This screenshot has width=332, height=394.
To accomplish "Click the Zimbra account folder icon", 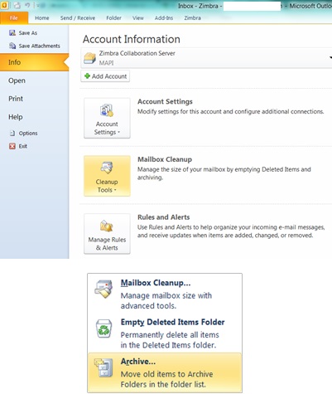I will 89,58.
